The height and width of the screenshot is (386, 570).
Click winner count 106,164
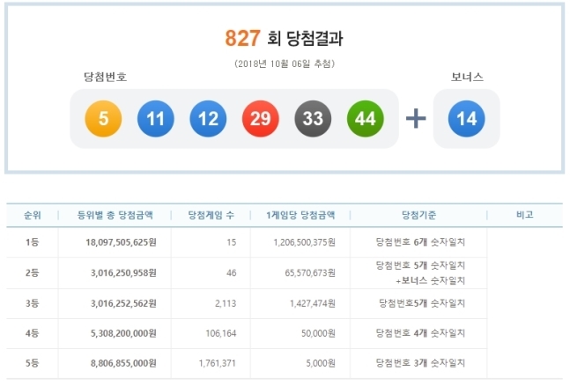point(221,333)
